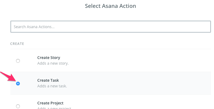The height and width of the screenshot is (109, 214).
Task: Click the 'Adds a new story.' description
Action: click(53, 63)
